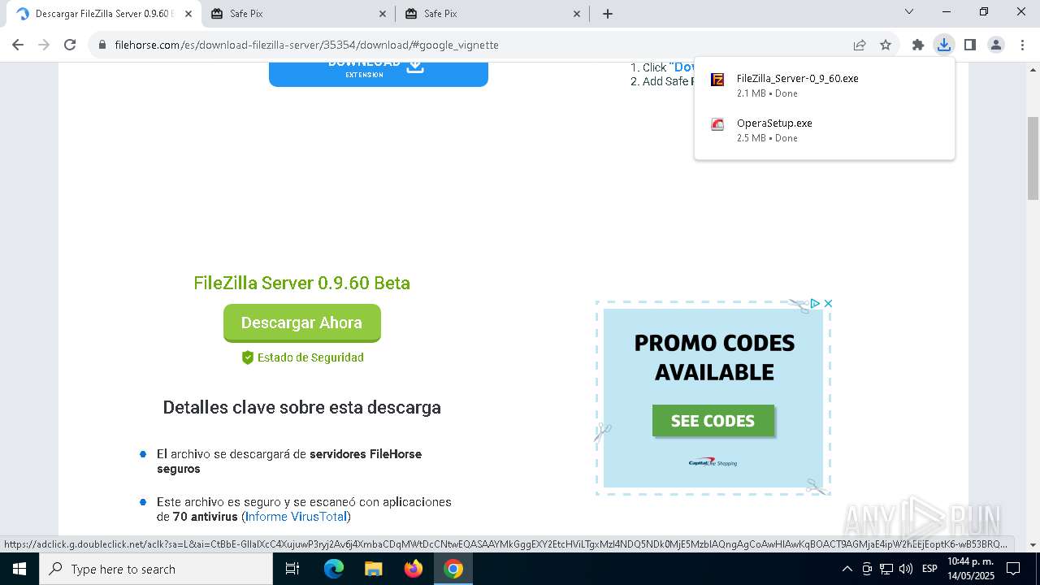
Task: Open the Extensions puzzle icon
Action: 918,45
